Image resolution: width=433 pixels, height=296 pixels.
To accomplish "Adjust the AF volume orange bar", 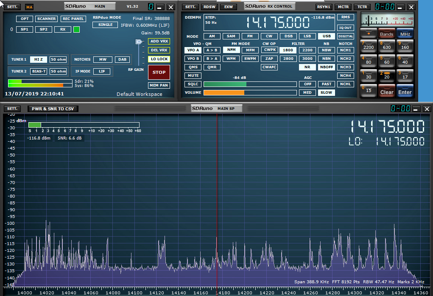I will point(224,93).
